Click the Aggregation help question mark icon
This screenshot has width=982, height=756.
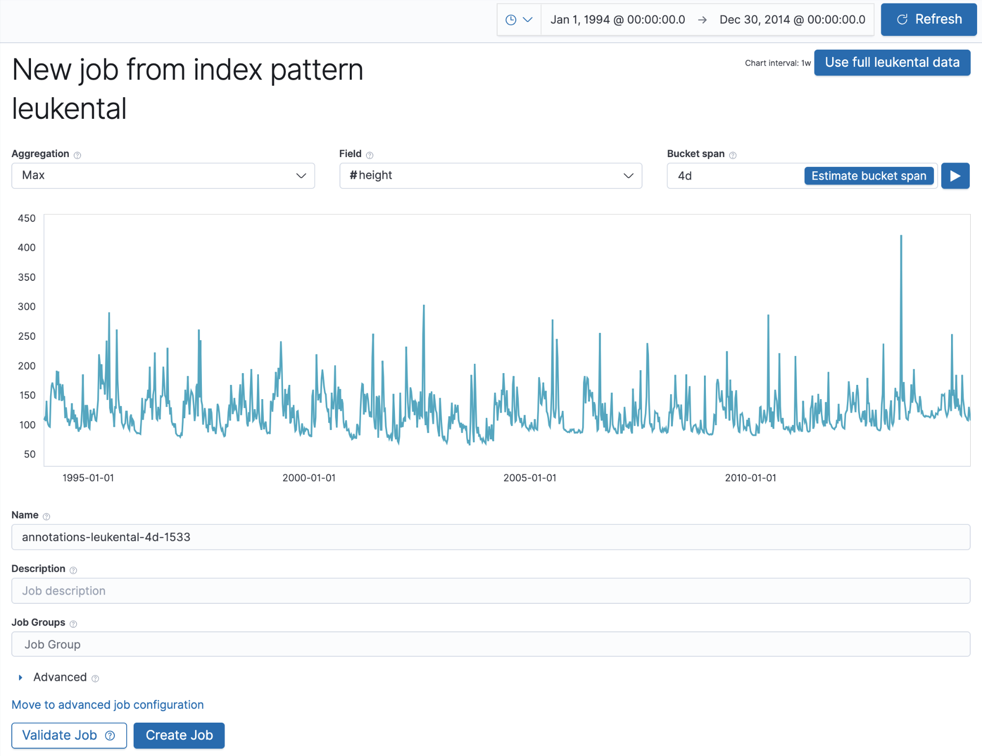click(x=77, y=155)
